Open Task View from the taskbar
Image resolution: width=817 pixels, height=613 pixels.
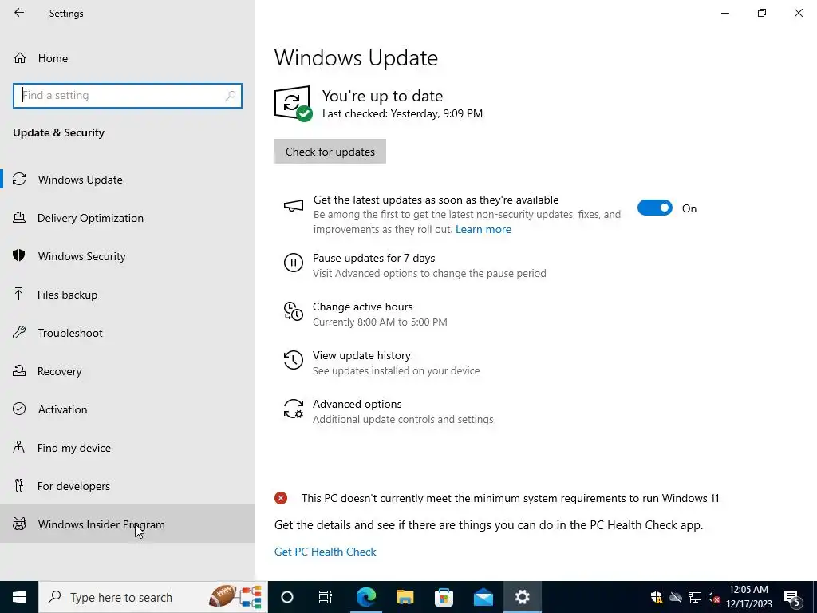tap(326, 597)
